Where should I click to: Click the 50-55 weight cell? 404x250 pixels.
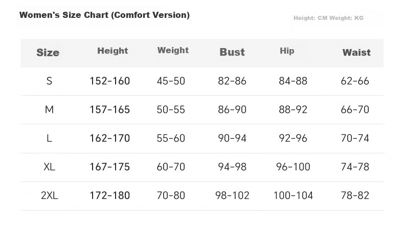[x=171, y=110]
